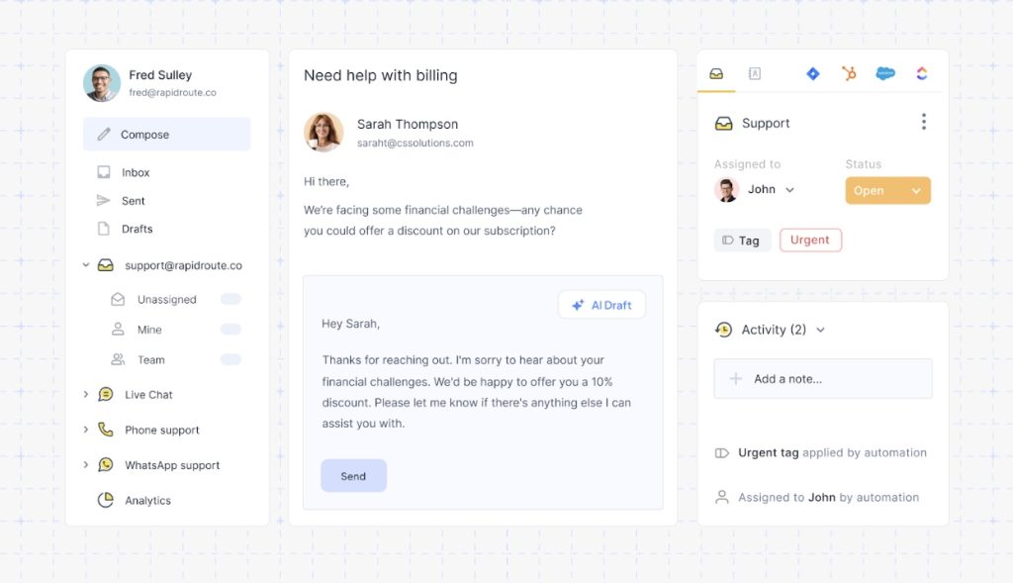
Task: Open the Jira integration tab
Action: pos(813,73)
